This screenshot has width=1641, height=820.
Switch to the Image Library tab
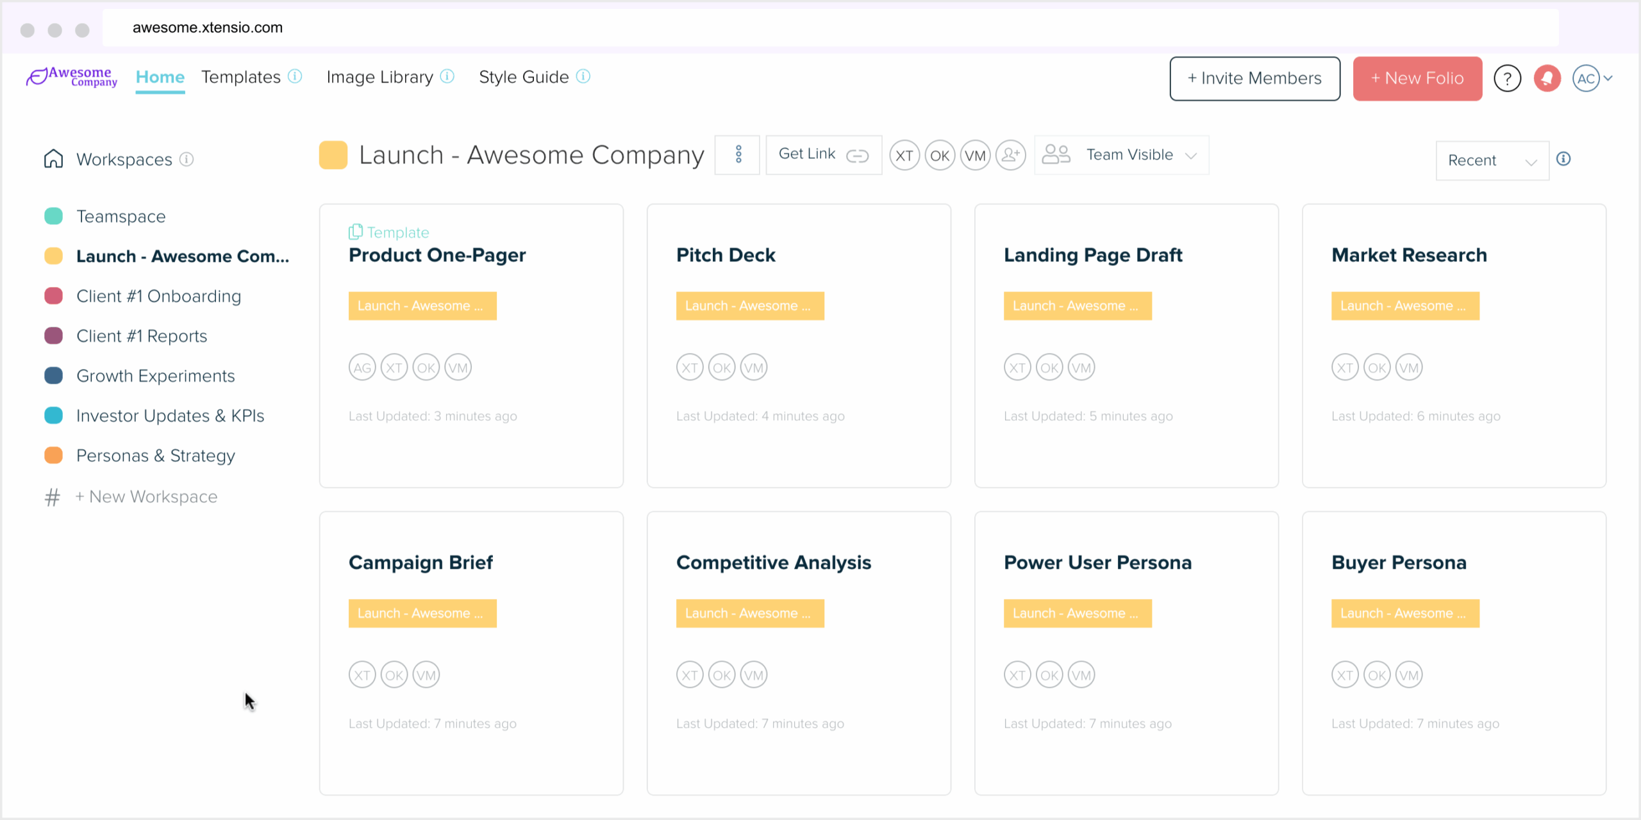[379, 76]
